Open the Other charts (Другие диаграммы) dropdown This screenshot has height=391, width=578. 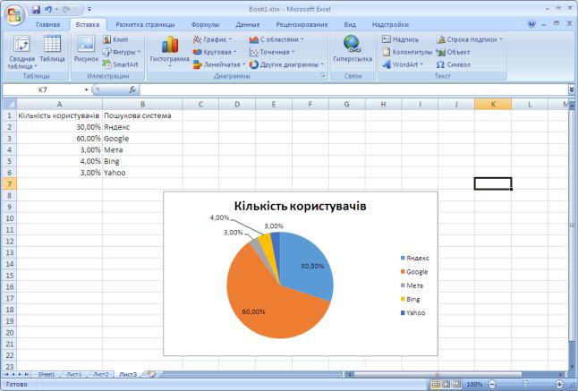[287, 64]
